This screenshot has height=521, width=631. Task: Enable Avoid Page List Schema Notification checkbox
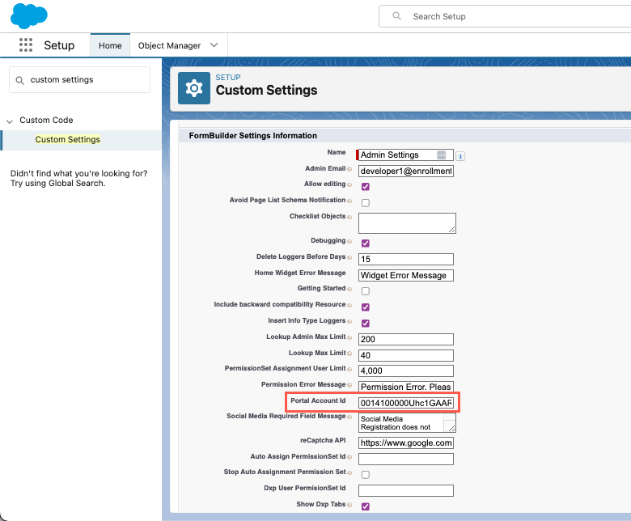[366, 202]
